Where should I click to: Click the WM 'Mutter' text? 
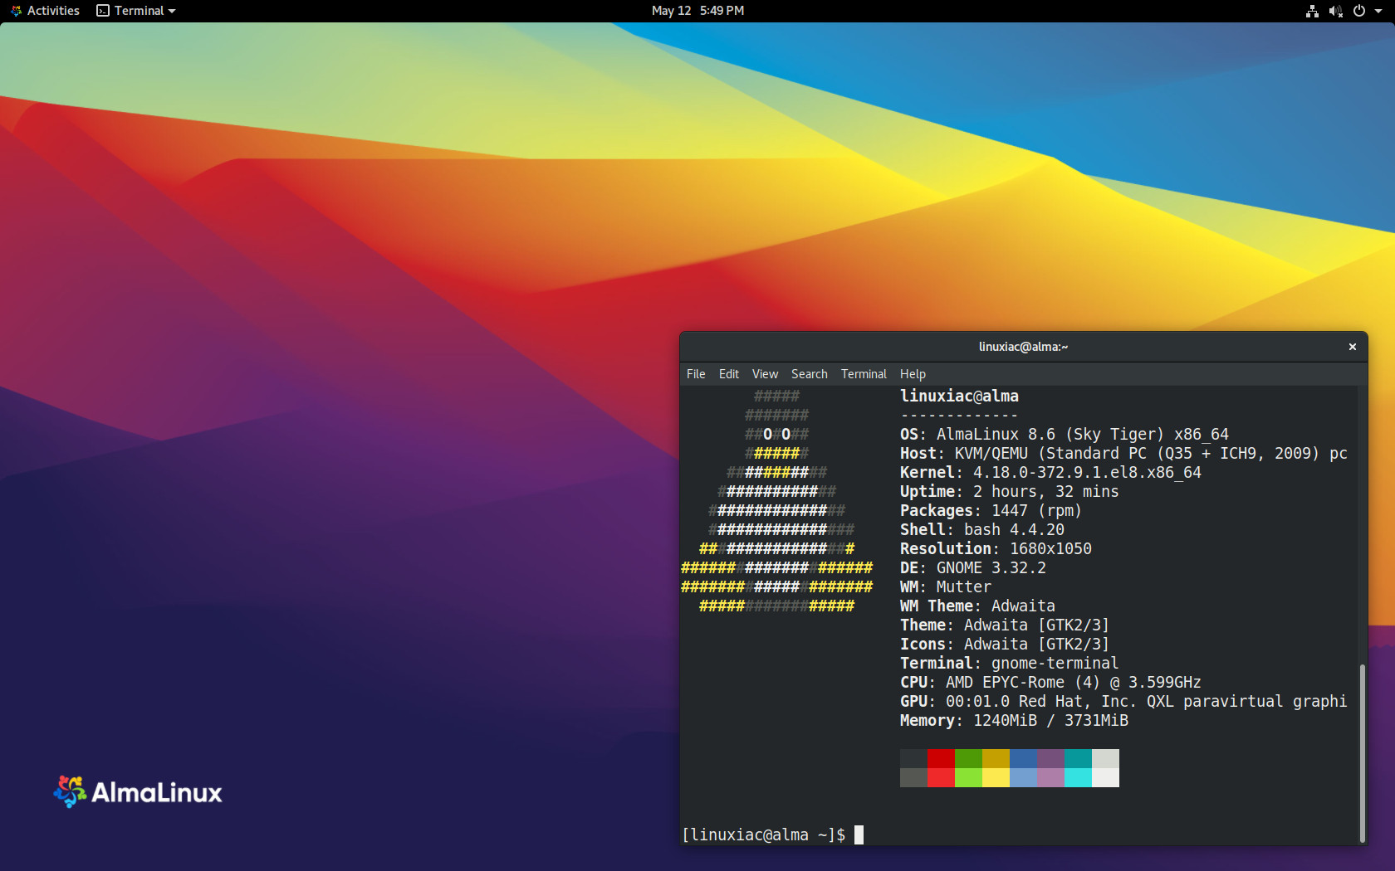click(964, 587)
